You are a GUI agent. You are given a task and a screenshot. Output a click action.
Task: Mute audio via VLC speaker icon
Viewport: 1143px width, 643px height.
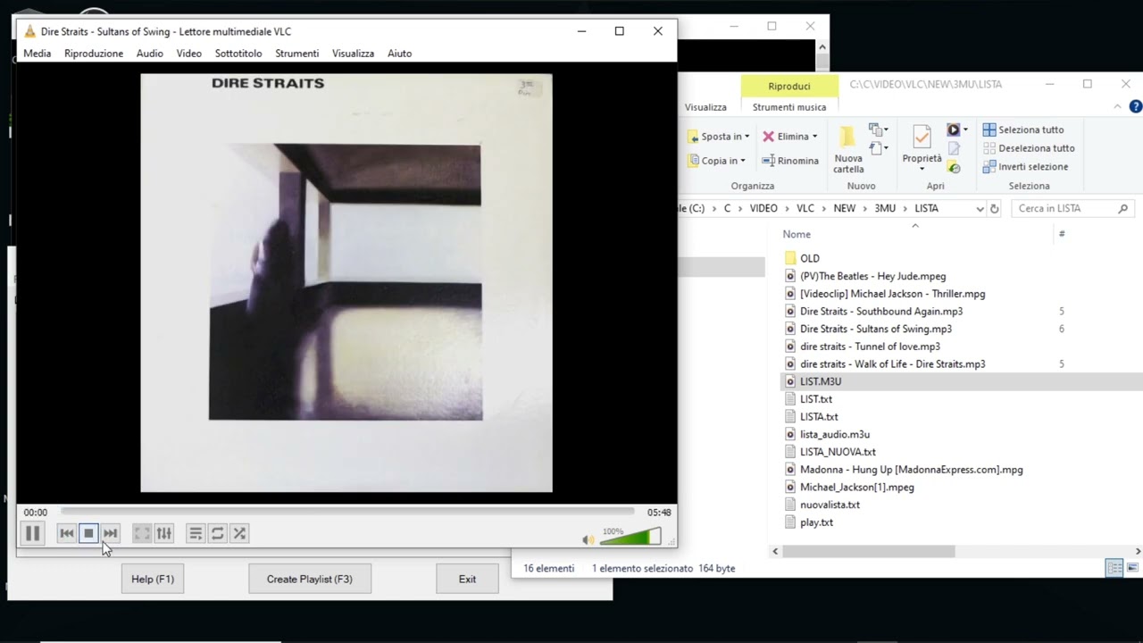coord(588,539)
